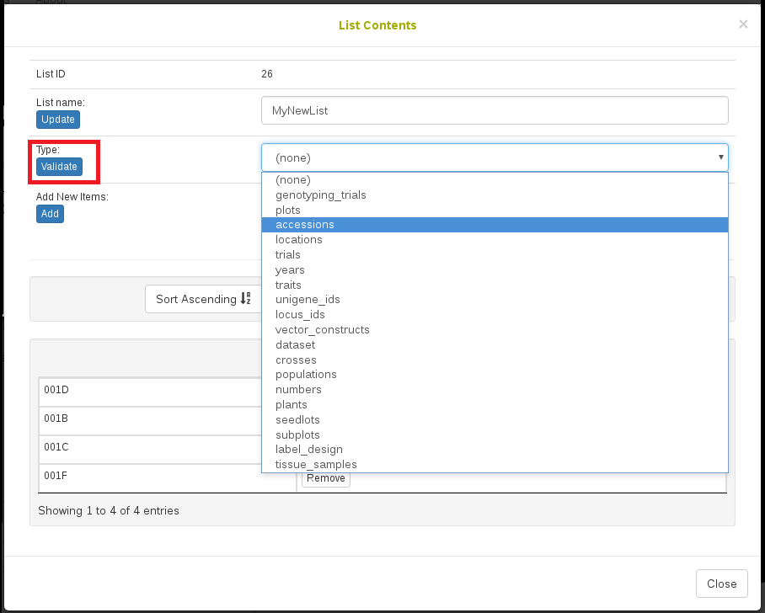Click the Update list name button
The width and height of the screenshot is (765, 613).
[58, 120]
